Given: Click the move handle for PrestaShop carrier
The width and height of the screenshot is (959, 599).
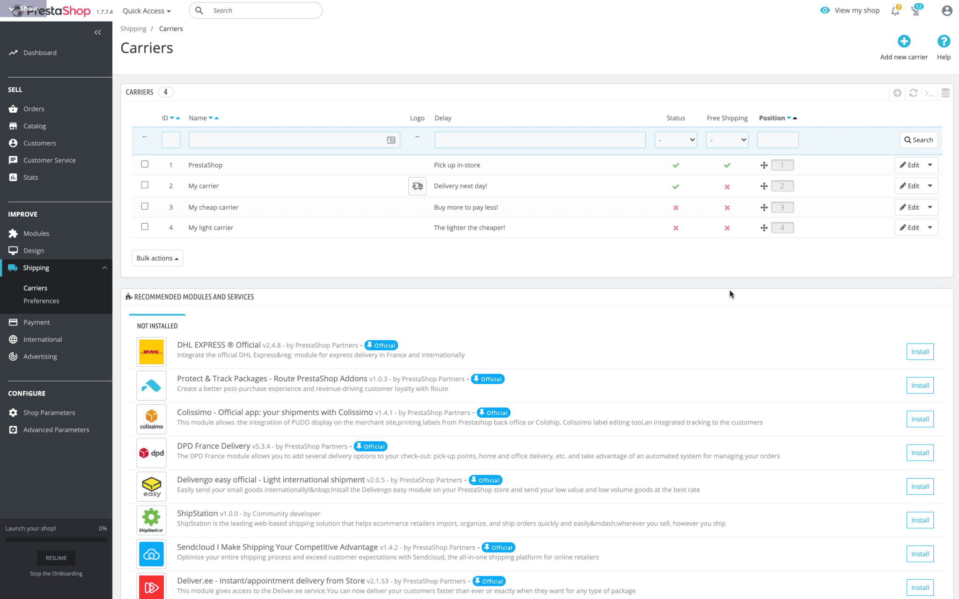Looking at the screenshot, I should (764, 165).
